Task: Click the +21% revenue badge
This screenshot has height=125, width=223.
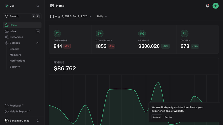Action: 165,46
